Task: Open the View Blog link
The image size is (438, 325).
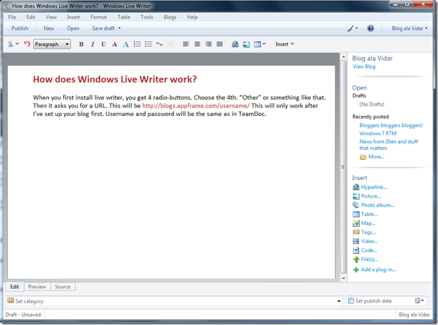Action: (364, 67)
